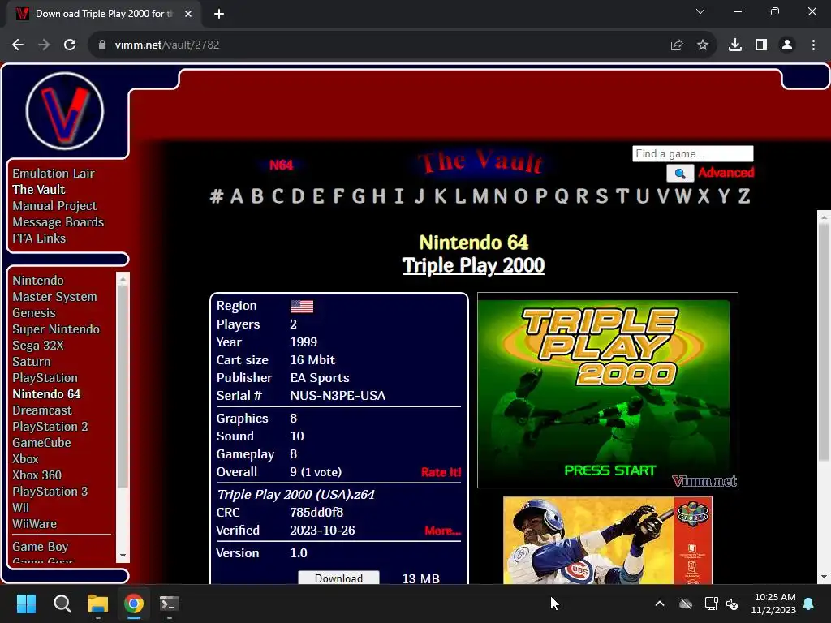Select Super Nintendo in systems list
The height and width of the screenshot is (623, 831).
pyautogui.click(x=56, y=329)
